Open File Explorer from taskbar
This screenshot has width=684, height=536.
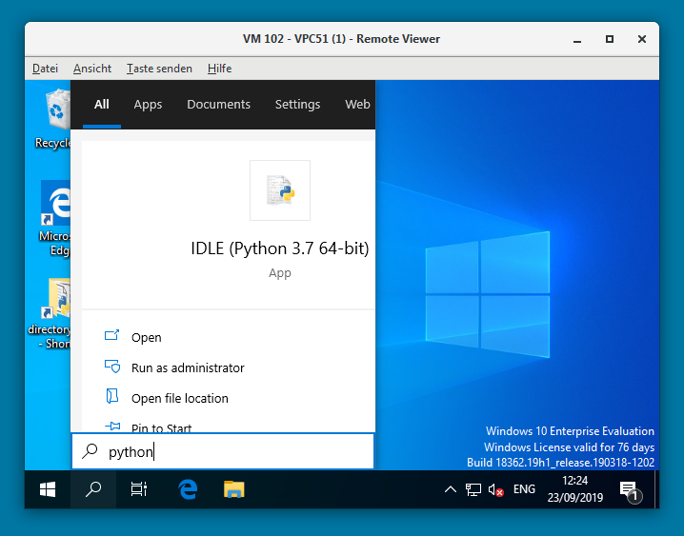pyautogui.click(x=234, y=489)
